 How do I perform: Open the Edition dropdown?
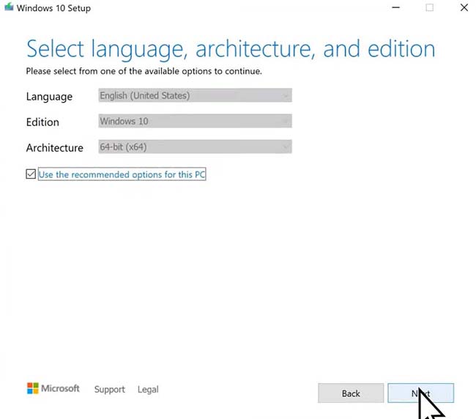point(196,121)
